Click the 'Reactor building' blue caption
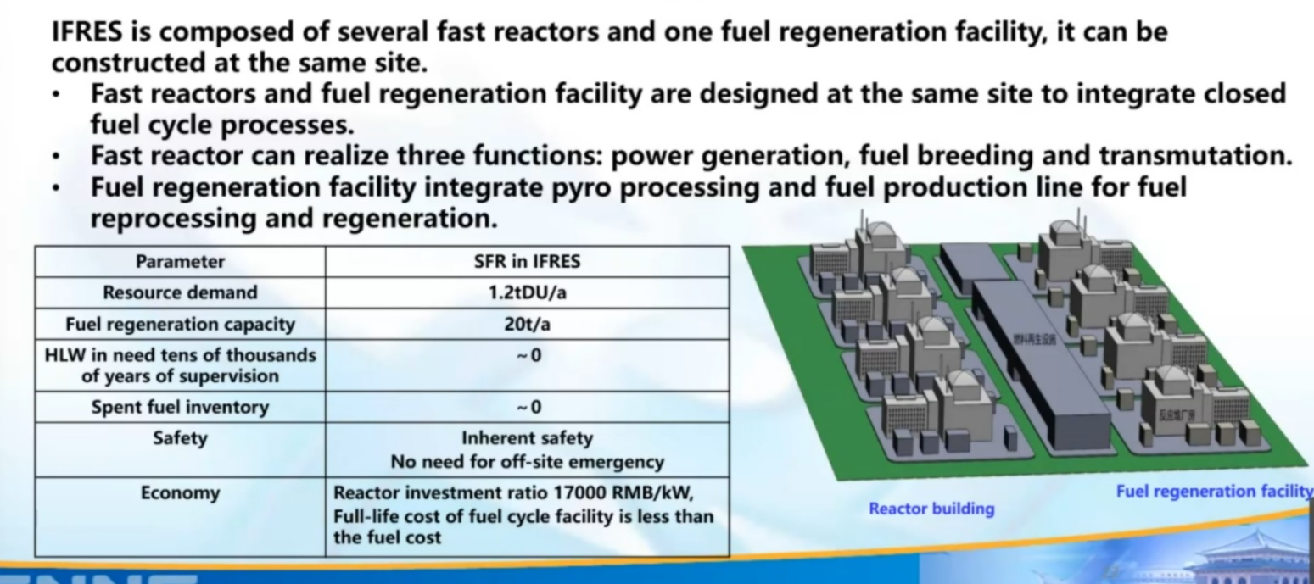 click(x=931, y=509)
